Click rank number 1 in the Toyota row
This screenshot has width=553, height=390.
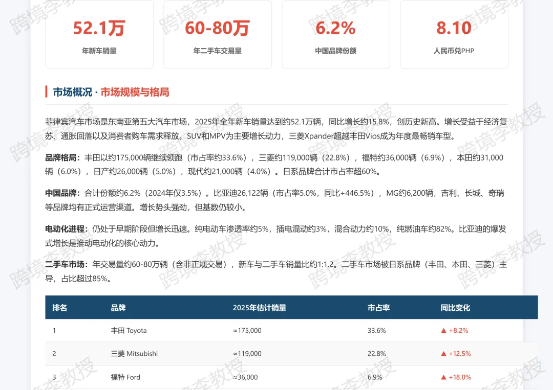[54, 331]
